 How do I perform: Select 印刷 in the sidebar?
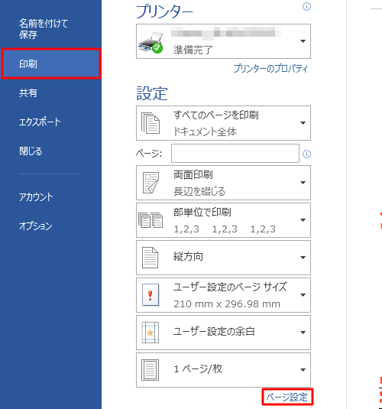51,63
